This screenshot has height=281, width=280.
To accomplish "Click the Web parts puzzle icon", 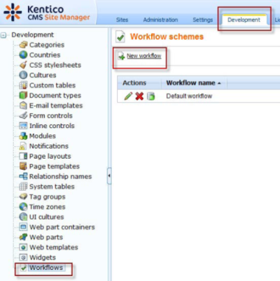I will pos(23,237).
